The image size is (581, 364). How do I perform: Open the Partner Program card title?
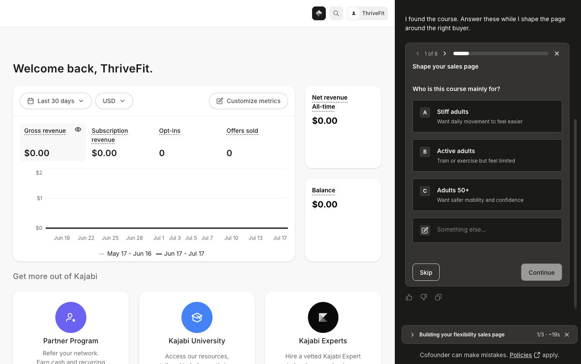(71, 341)
